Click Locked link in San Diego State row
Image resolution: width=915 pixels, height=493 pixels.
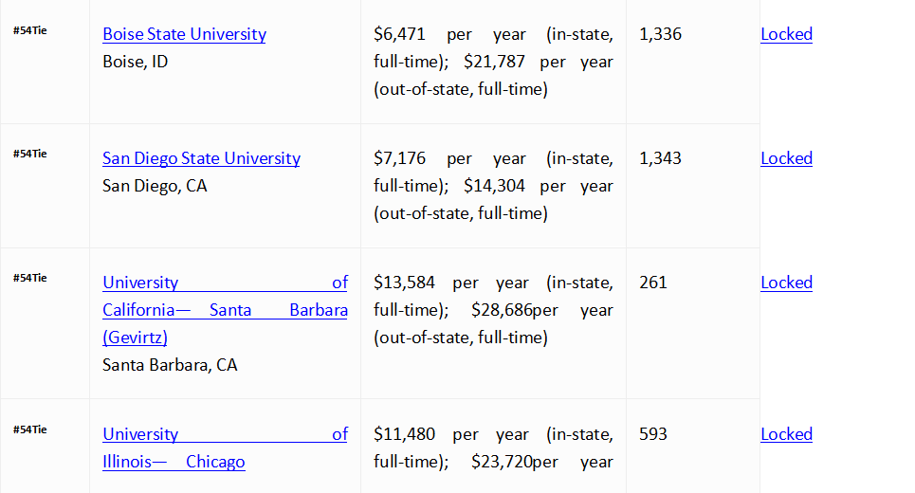[x=787, y=158]
